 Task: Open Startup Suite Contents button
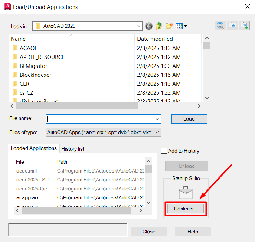point(186,209)
